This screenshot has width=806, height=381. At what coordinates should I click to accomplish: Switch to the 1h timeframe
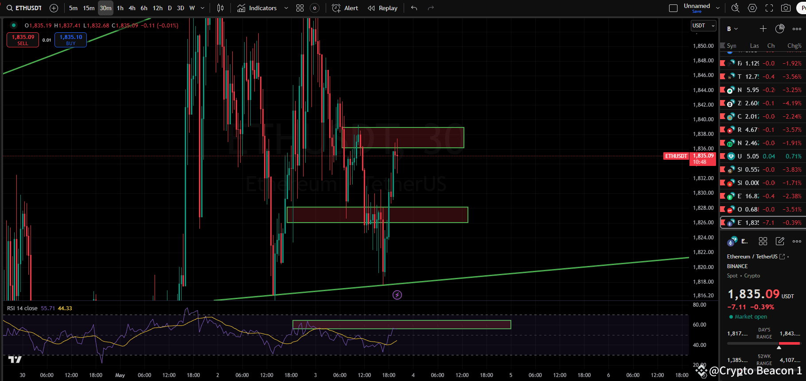pyautogui.click(x=120, y=8)
